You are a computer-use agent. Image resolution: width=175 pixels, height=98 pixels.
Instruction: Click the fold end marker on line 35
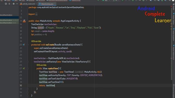28,96
